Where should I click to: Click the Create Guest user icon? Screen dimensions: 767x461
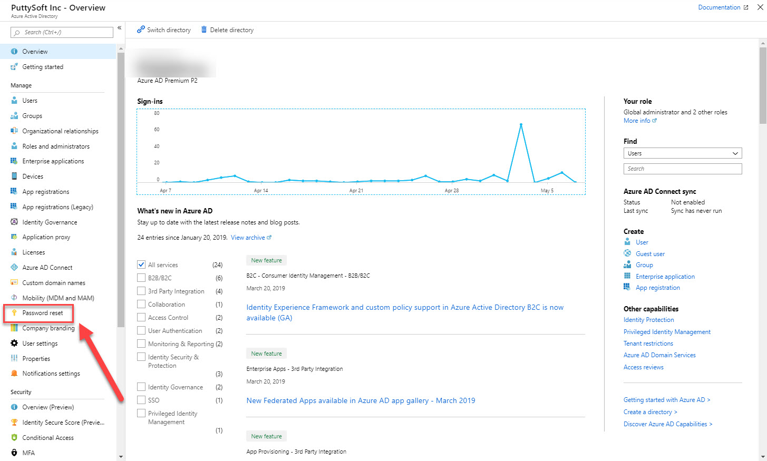click(x=627, y=253)
